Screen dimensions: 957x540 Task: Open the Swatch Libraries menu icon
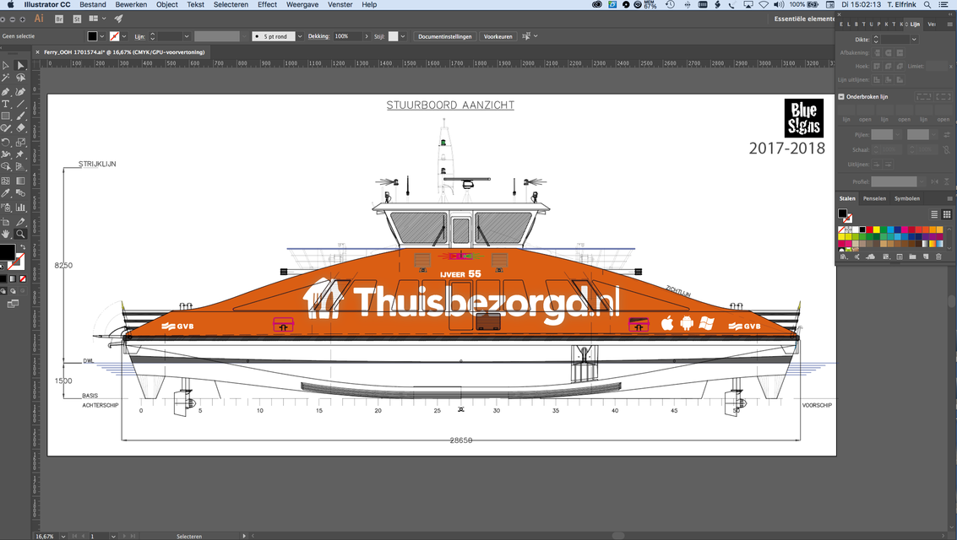coord(844,257)
